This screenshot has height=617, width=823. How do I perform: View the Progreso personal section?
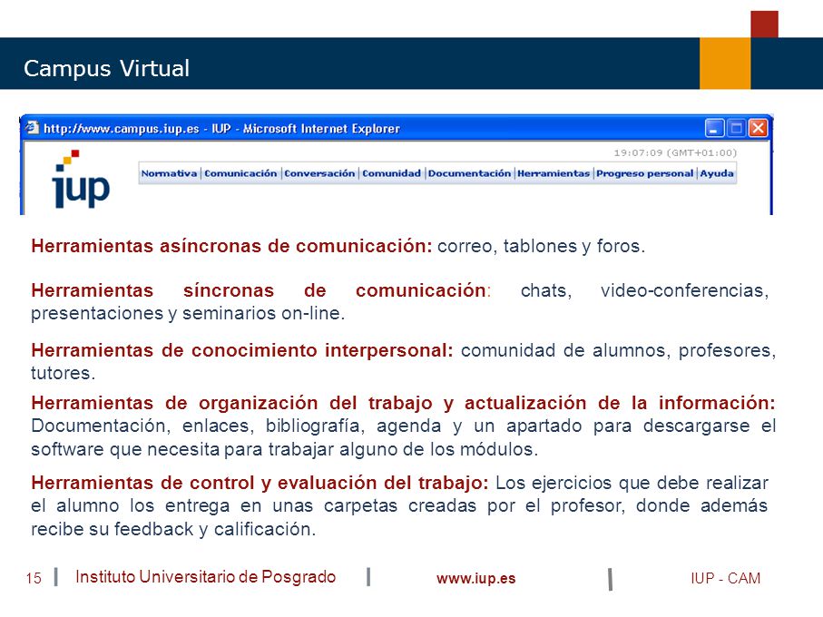[x=644, y=173]
